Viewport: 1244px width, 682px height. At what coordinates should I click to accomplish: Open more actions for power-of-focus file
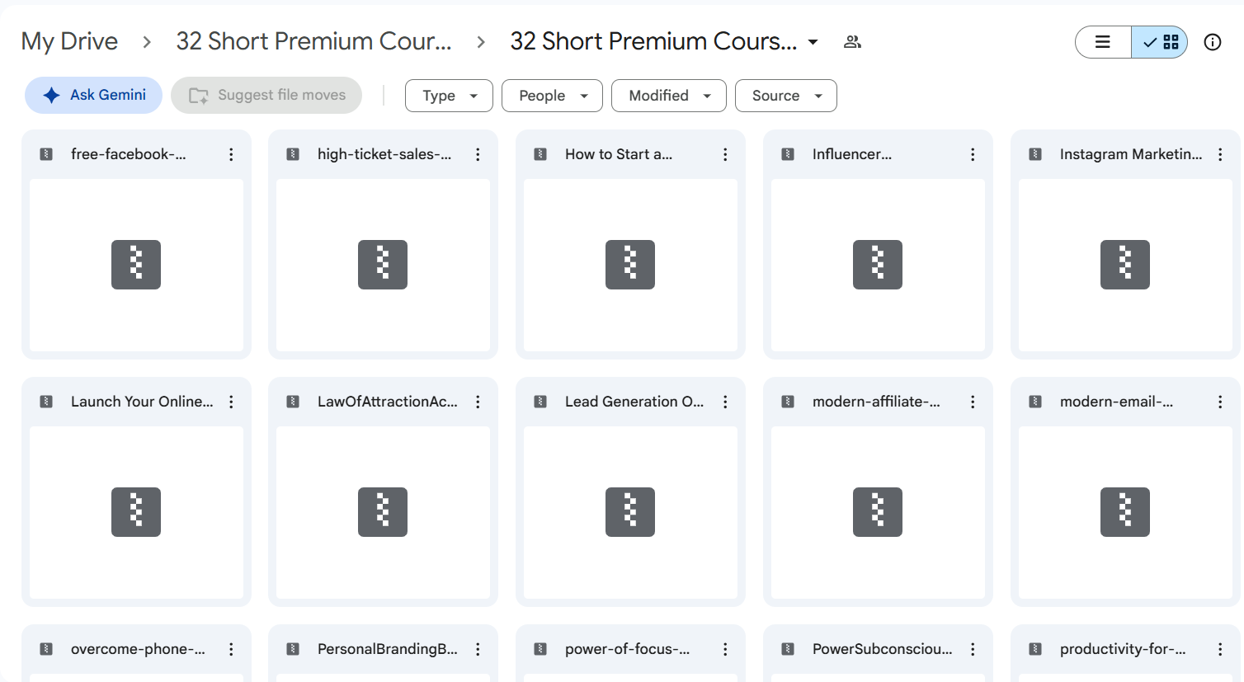click(x=725, y=649)
